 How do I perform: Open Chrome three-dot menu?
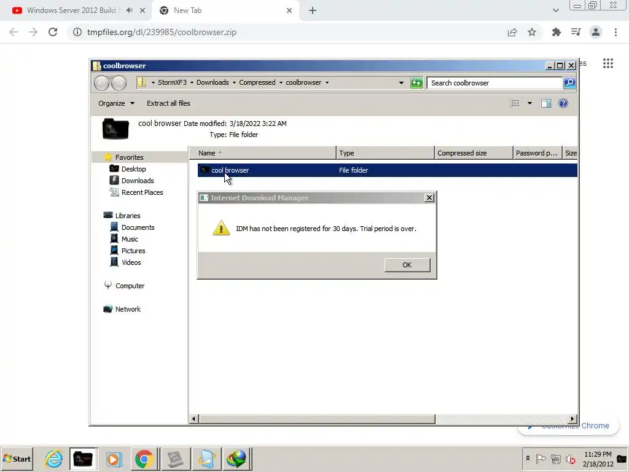pos(615,32)
